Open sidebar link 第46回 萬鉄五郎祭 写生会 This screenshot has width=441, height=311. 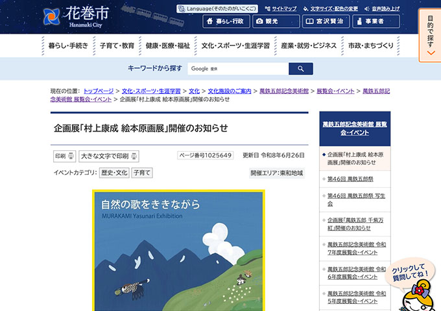(356, 200)
